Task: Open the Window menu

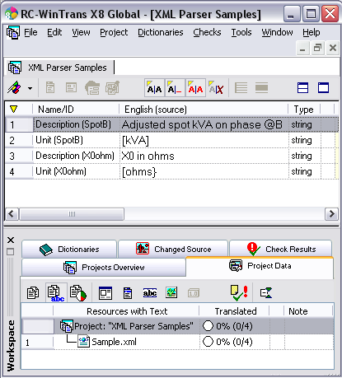Action: pos(277,32)
